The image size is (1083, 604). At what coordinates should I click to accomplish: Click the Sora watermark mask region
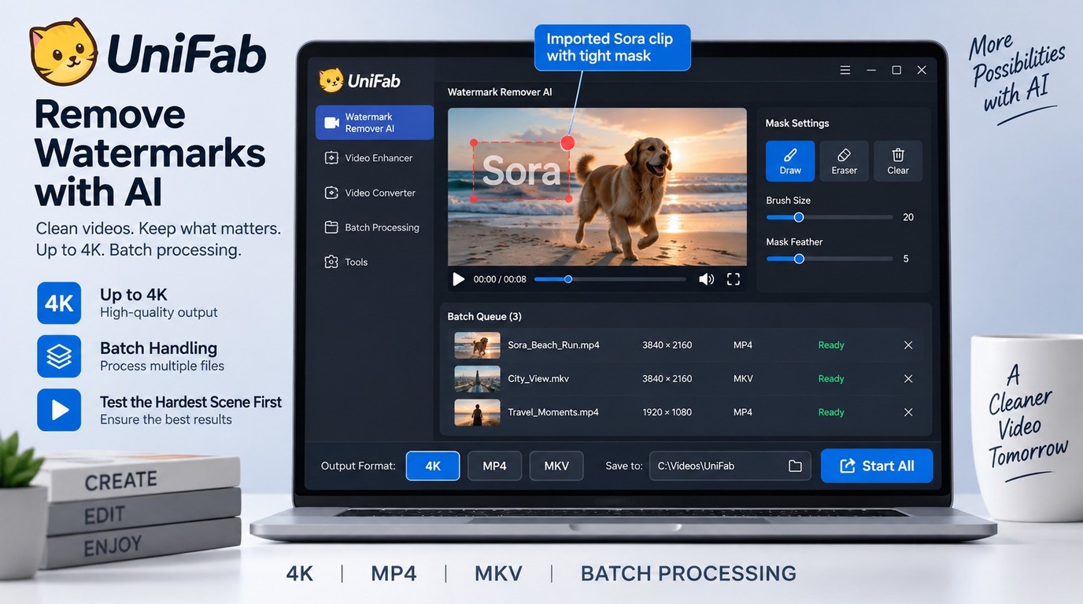click(521, 171)
